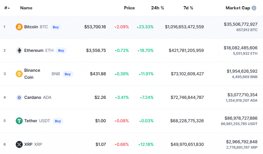Sort the table by Price column
The height and width of the screenshot is (154, 263).
pyautogui.click(x=129, y=8)
